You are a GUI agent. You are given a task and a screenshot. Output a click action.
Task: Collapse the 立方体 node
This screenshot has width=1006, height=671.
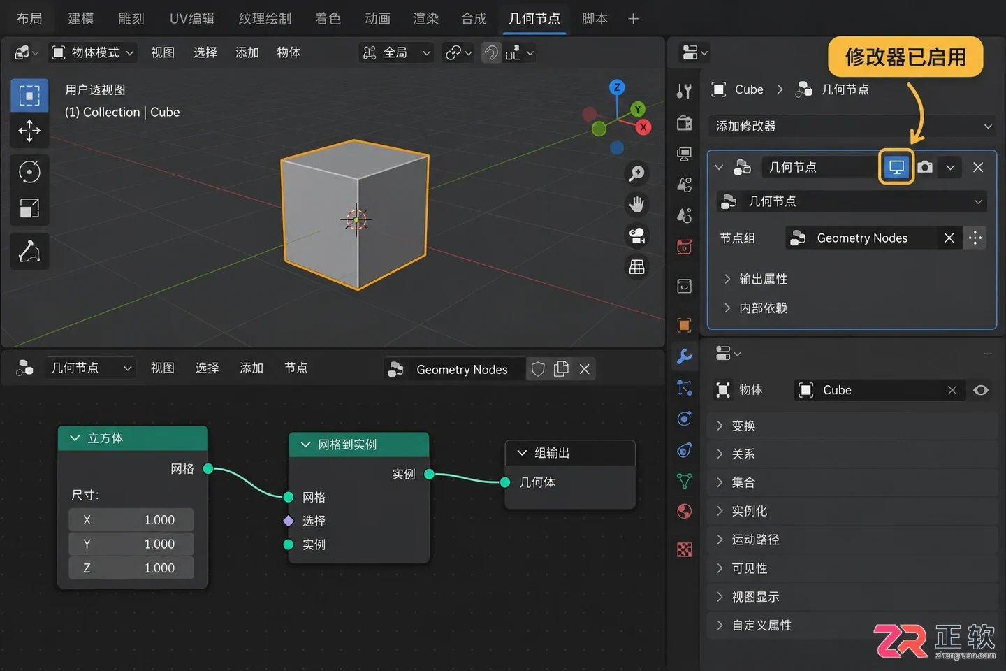[75, 438]
